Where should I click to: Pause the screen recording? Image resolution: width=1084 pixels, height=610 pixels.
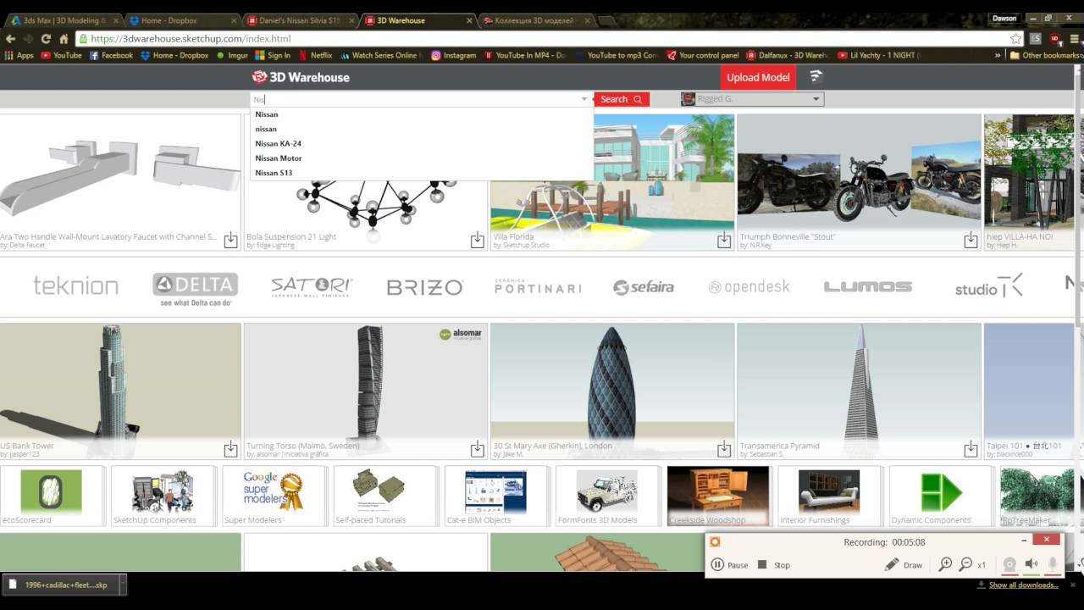(x=729, y=565)
